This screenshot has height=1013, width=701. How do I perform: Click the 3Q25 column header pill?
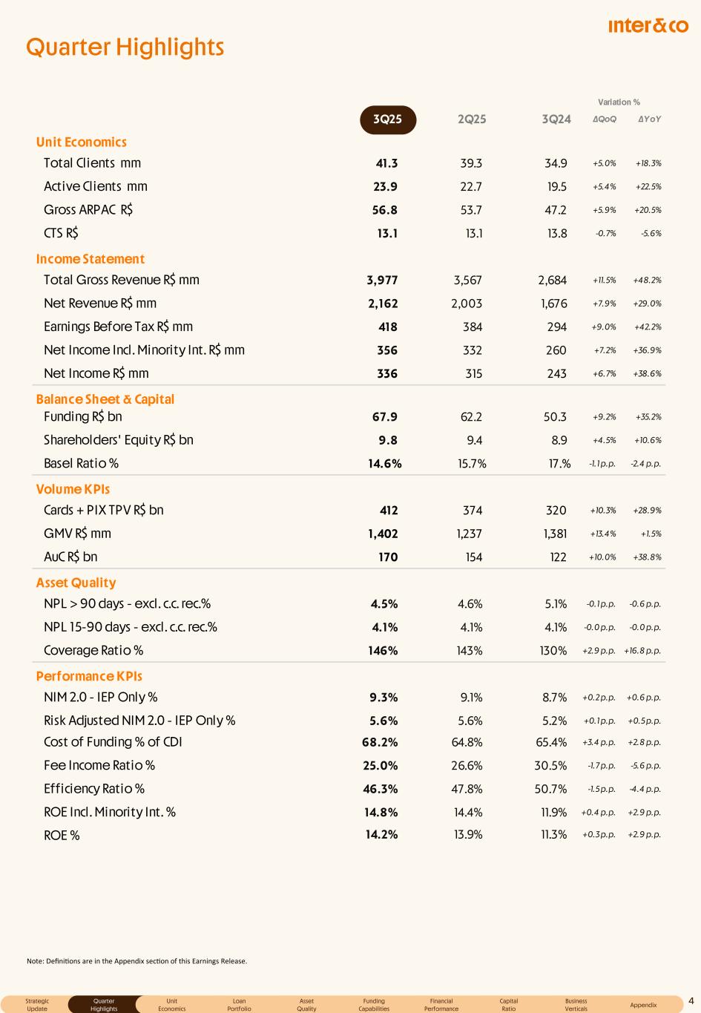tap(388, 119)
